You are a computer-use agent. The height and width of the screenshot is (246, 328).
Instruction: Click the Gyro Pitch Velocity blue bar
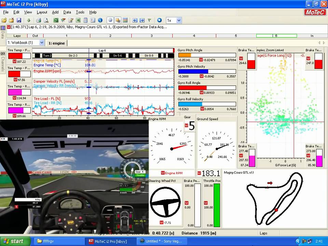click(x=193, y=71)
